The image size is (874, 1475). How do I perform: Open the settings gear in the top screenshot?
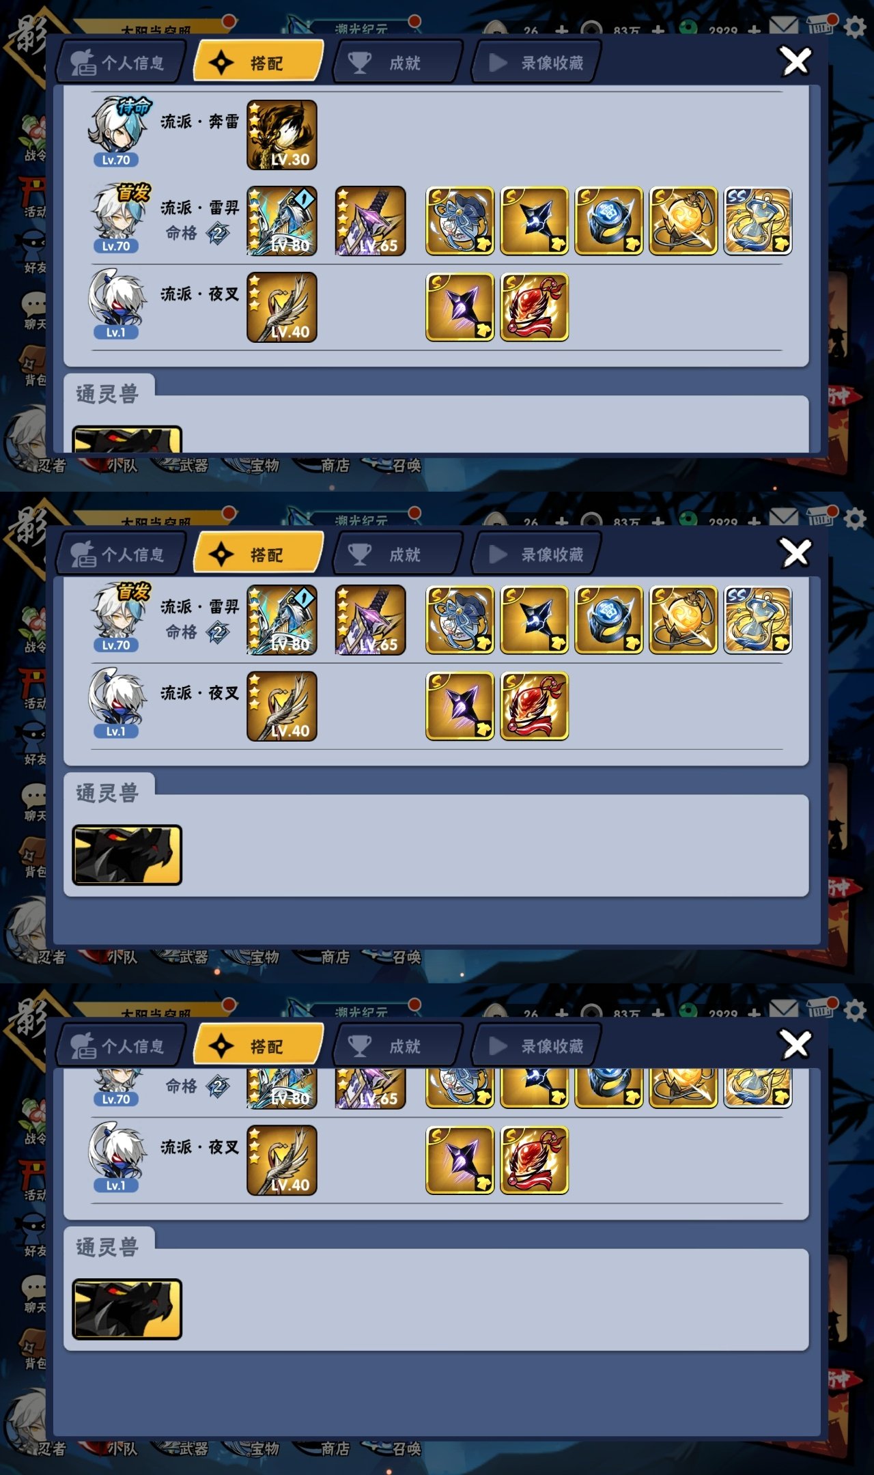855,27
